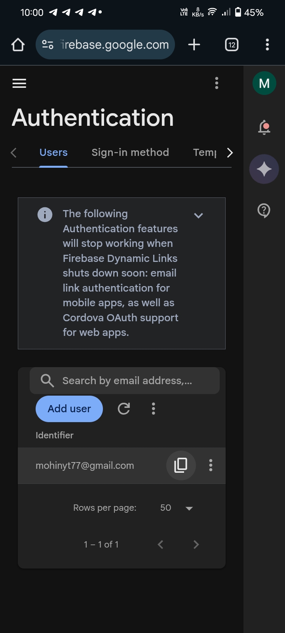Open the help question mark icon
285x633 pixels.
click(264, 210)
